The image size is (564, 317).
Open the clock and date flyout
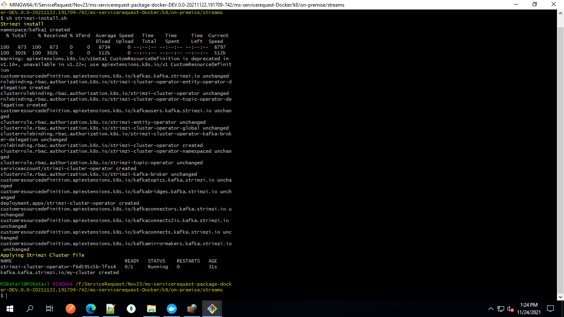click(529, 308)
